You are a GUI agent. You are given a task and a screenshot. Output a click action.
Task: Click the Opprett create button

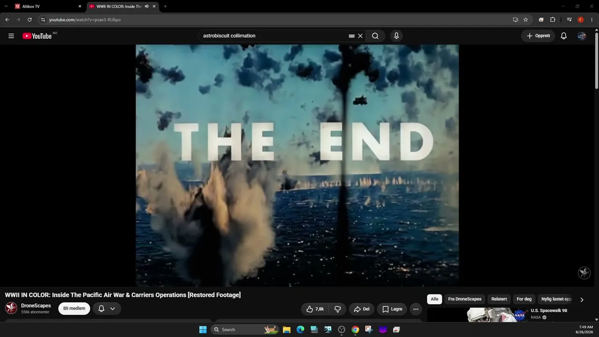pos(538,36)
